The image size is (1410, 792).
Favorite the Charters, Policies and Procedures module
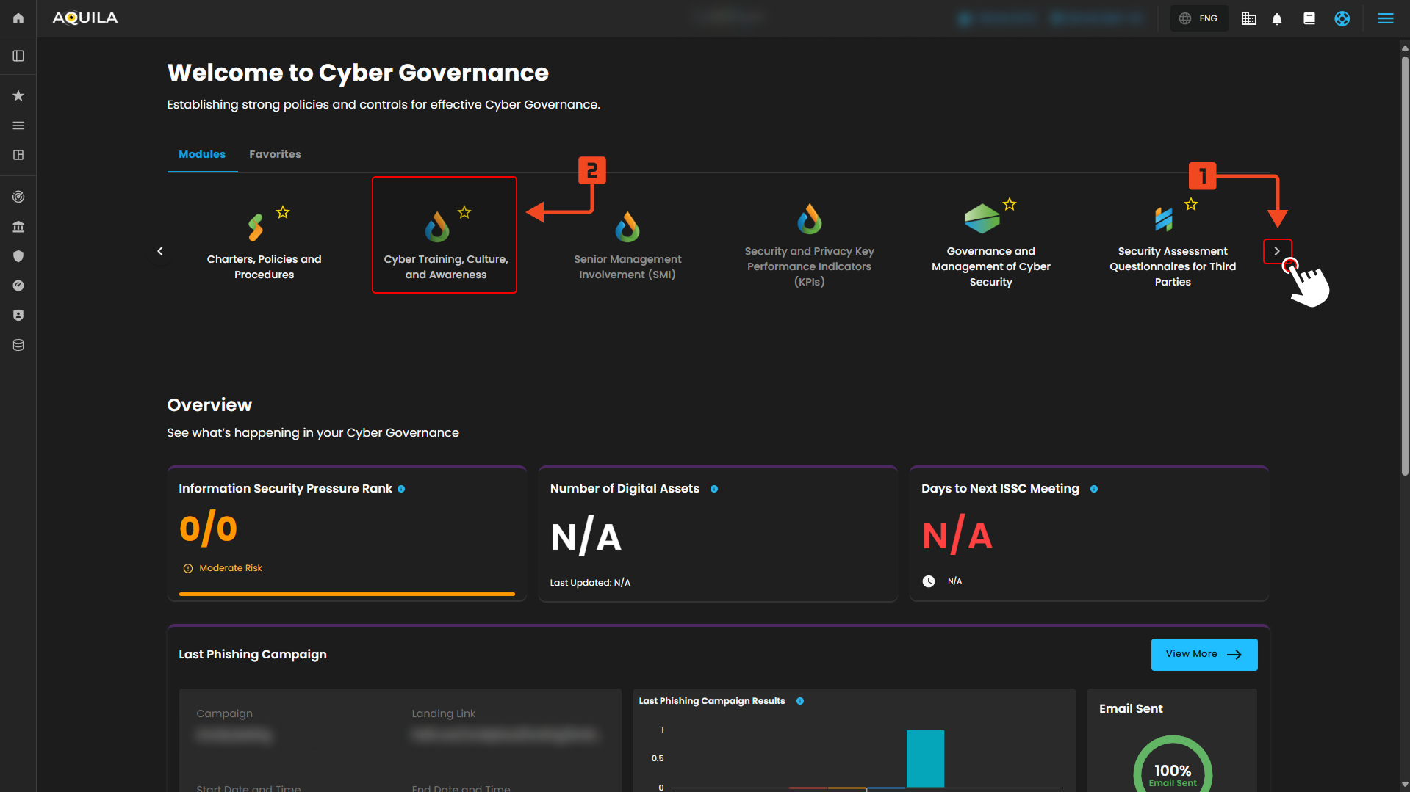[x=283, y=213]
